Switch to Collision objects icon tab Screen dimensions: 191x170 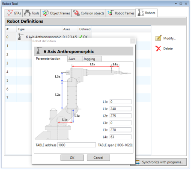(x=76, y=13)
